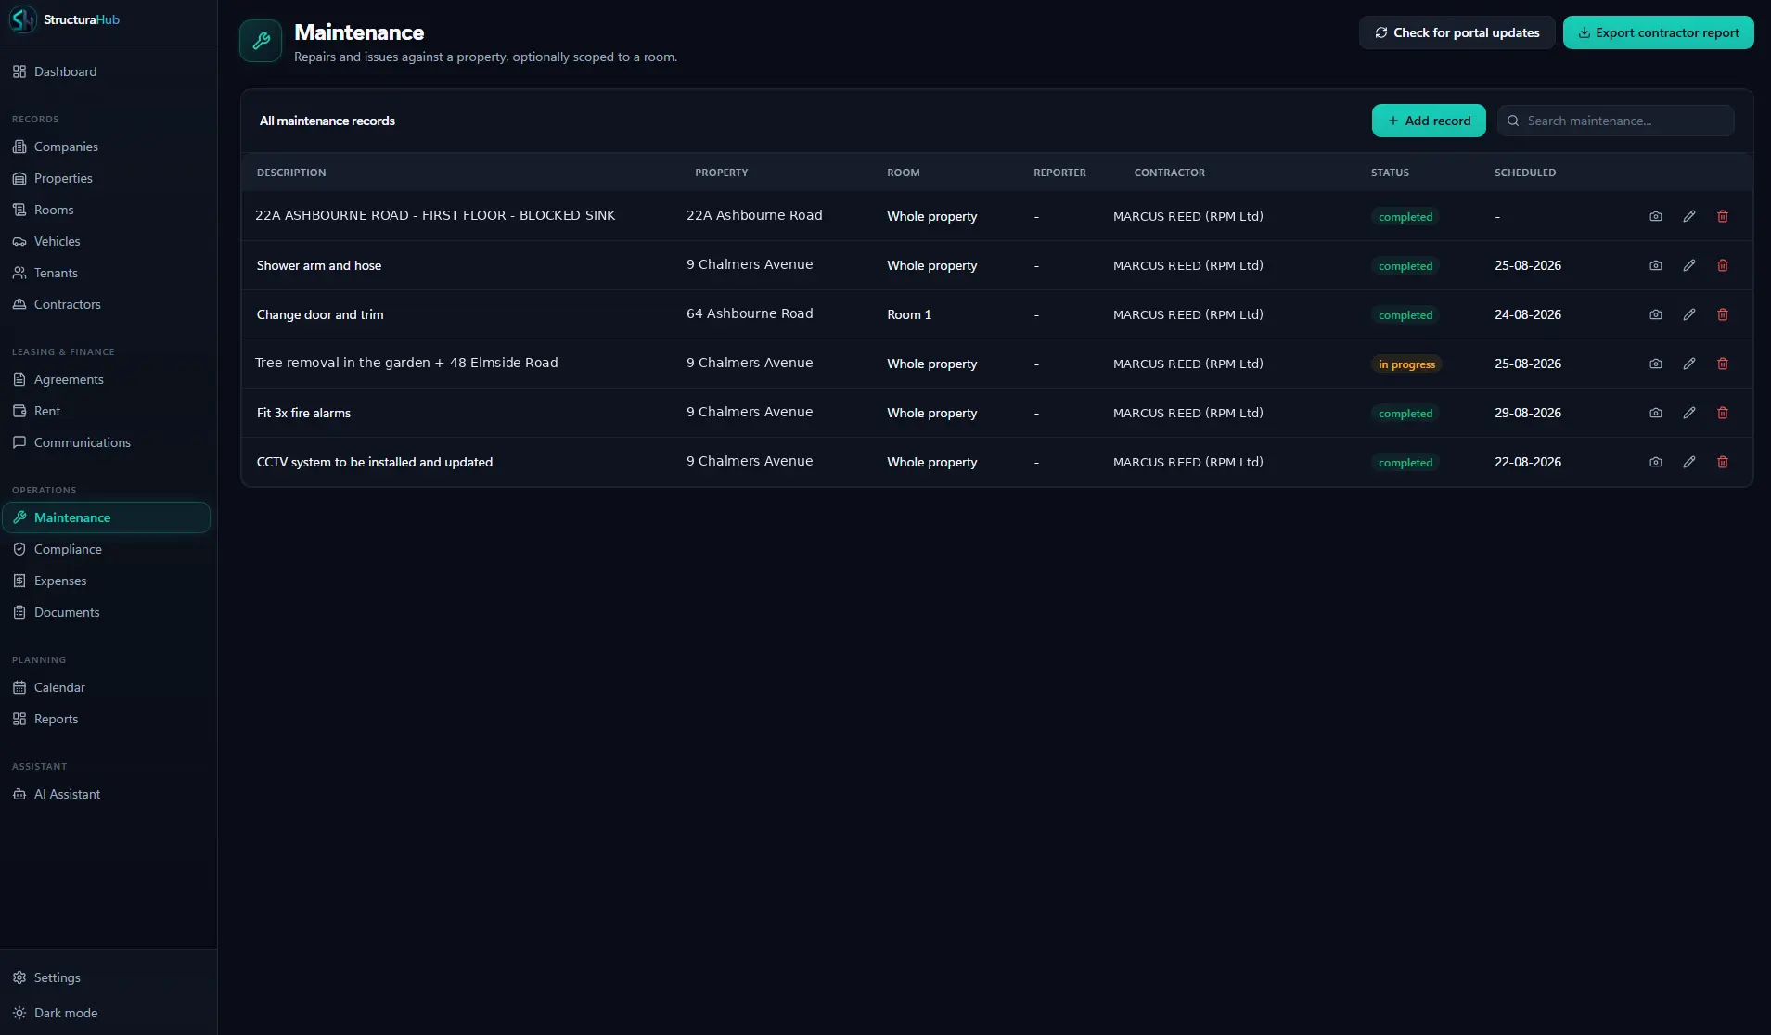This screenshot has height=1035, width=1771.
Task: Click the Room 1 cell
Action: pos(909,314)
